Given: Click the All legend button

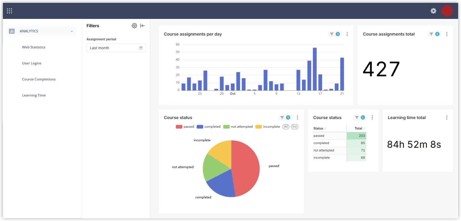Looking at the screenshot, I should pyautogui.click(x=286, y=127).
